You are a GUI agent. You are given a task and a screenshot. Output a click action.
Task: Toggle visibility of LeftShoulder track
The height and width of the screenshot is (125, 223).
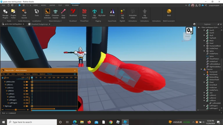pos(24,82)
